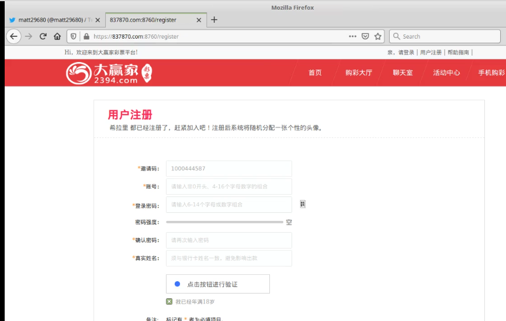Open page actions three-dot menu

click(x=352, y=36)
